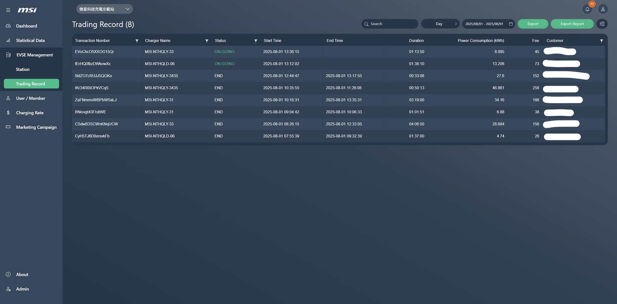Click end time 2025-08-01 11:26:08

pos(344,88)
